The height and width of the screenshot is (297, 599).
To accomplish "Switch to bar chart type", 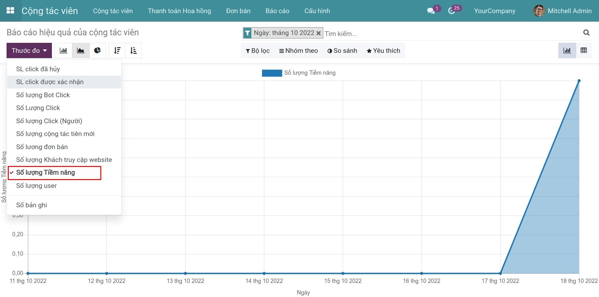I will point(63,51).
